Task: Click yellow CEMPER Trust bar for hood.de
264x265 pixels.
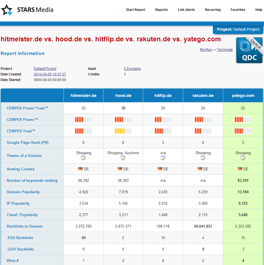Action: (123, 131)
